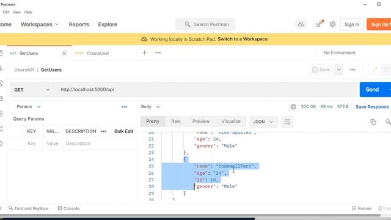
Task: Click the magnifier icon in Search Postman
Action: [188, 24]
